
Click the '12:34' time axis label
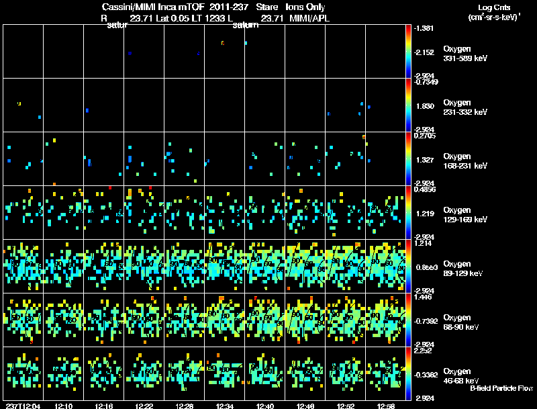point(225,406)
